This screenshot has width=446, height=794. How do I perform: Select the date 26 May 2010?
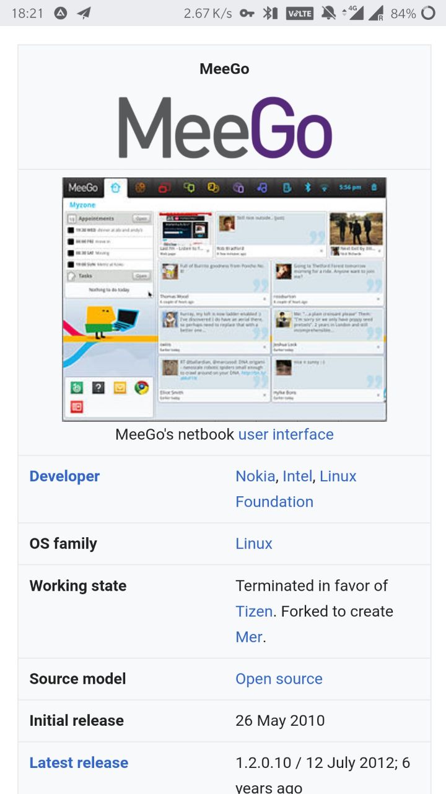280,721
